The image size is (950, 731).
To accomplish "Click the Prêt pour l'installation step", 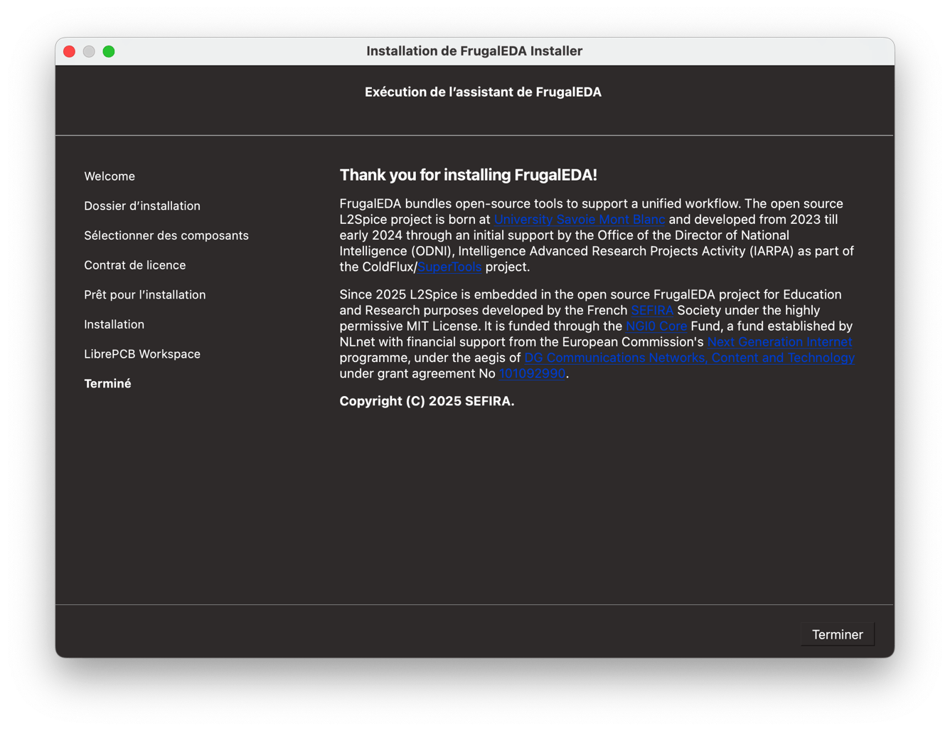I will pyautogui.click(x=145, y=295).
